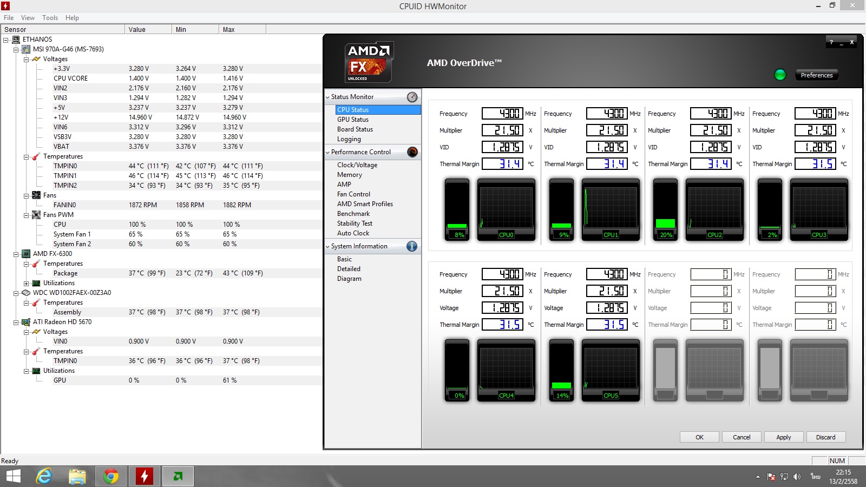Click the AMD FX-6300 processor icon in the tree
Screen dimensions: 866x487
26,254
